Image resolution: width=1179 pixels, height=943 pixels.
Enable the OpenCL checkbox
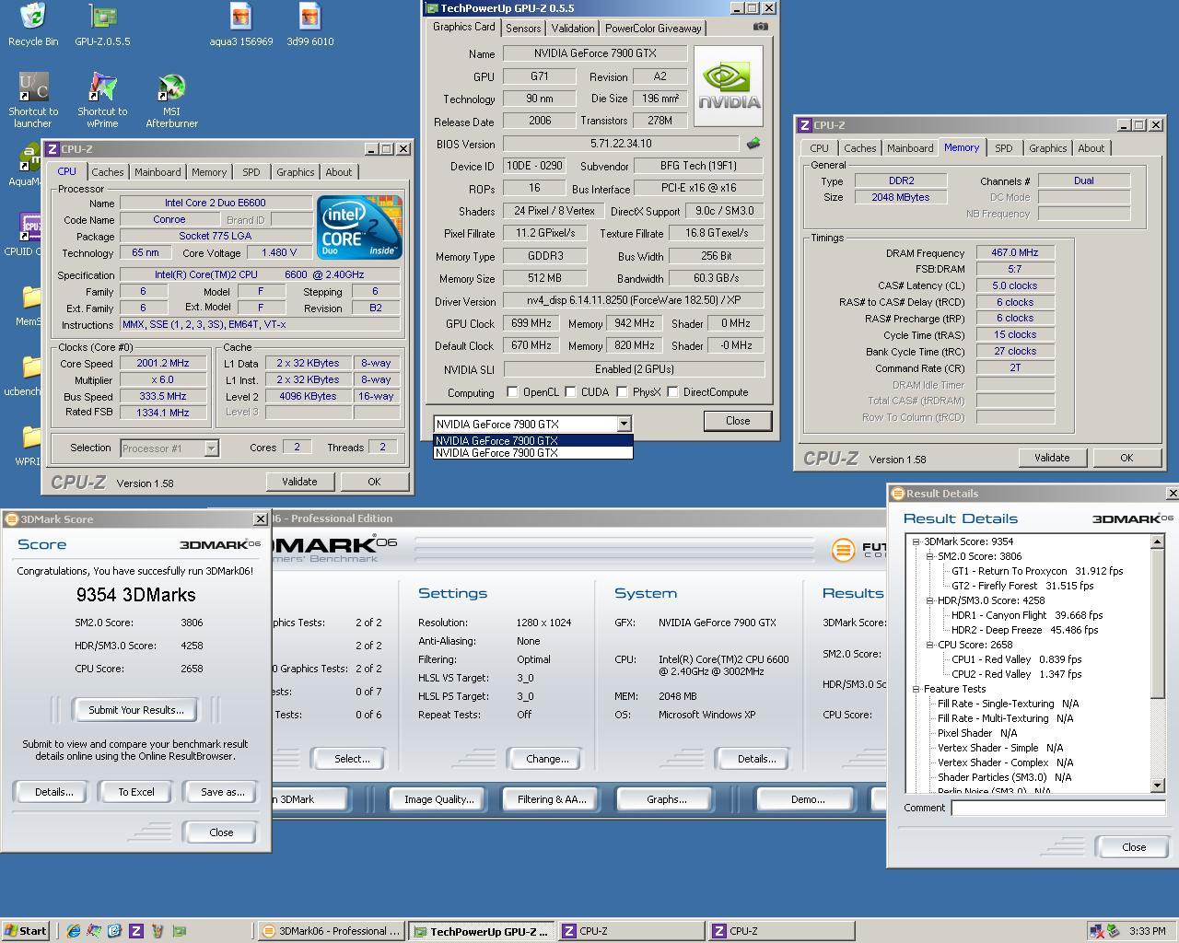pyautogui.click(x=512, y=392)
